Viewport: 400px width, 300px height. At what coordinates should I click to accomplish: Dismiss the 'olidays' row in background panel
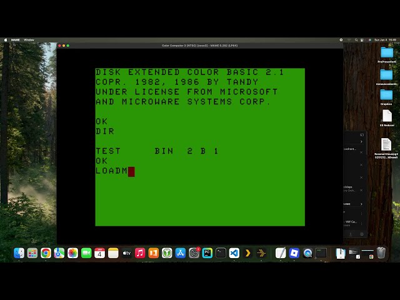pos(361,190)
